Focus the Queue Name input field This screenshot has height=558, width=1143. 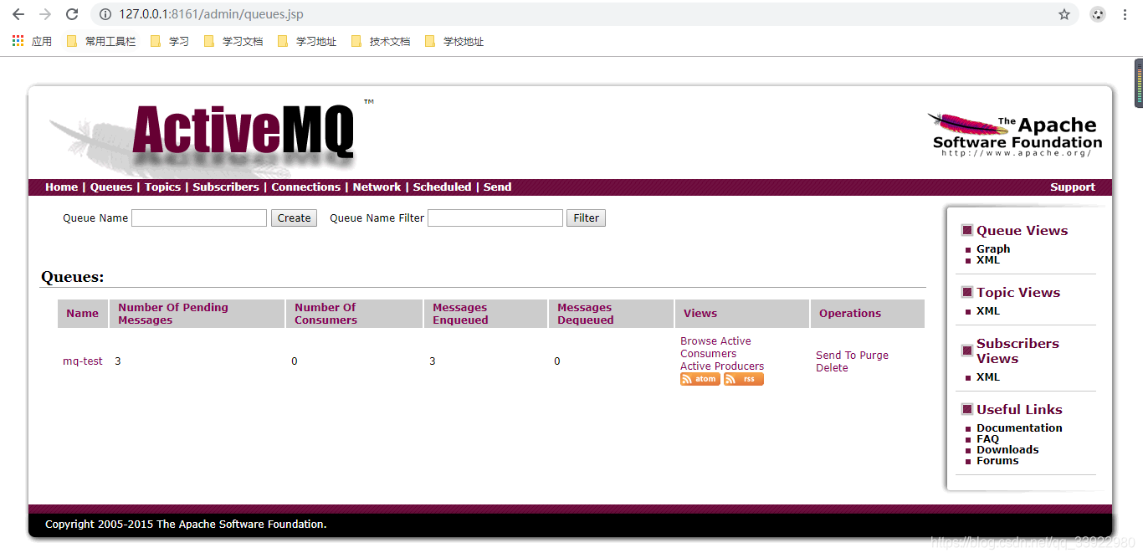[199, 218]
